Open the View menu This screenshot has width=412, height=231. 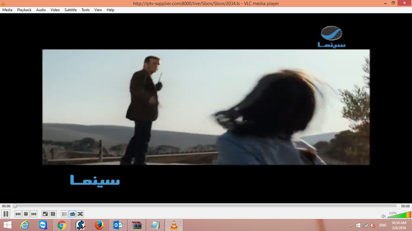(x=98, y=10)
